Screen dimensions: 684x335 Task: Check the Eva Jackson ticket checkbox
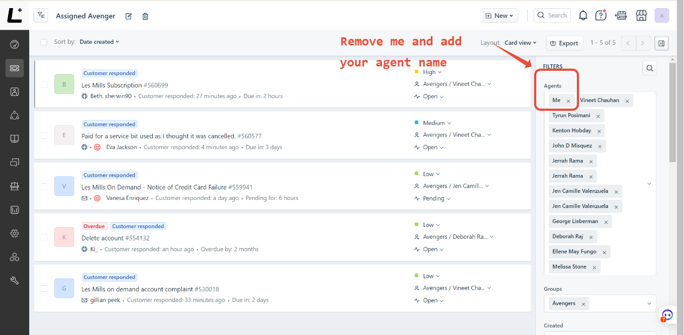[44, 135]
